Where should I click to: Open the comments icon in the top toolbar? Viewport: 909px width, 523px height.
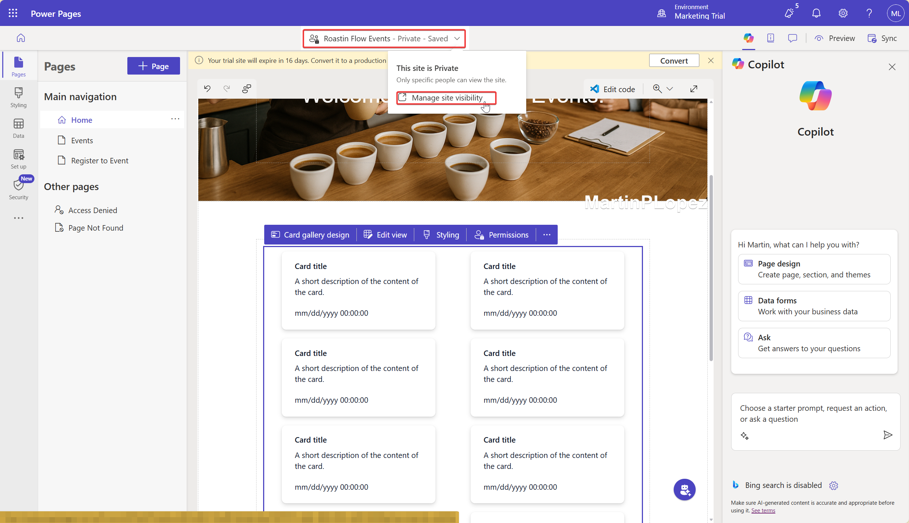[793, 38]
